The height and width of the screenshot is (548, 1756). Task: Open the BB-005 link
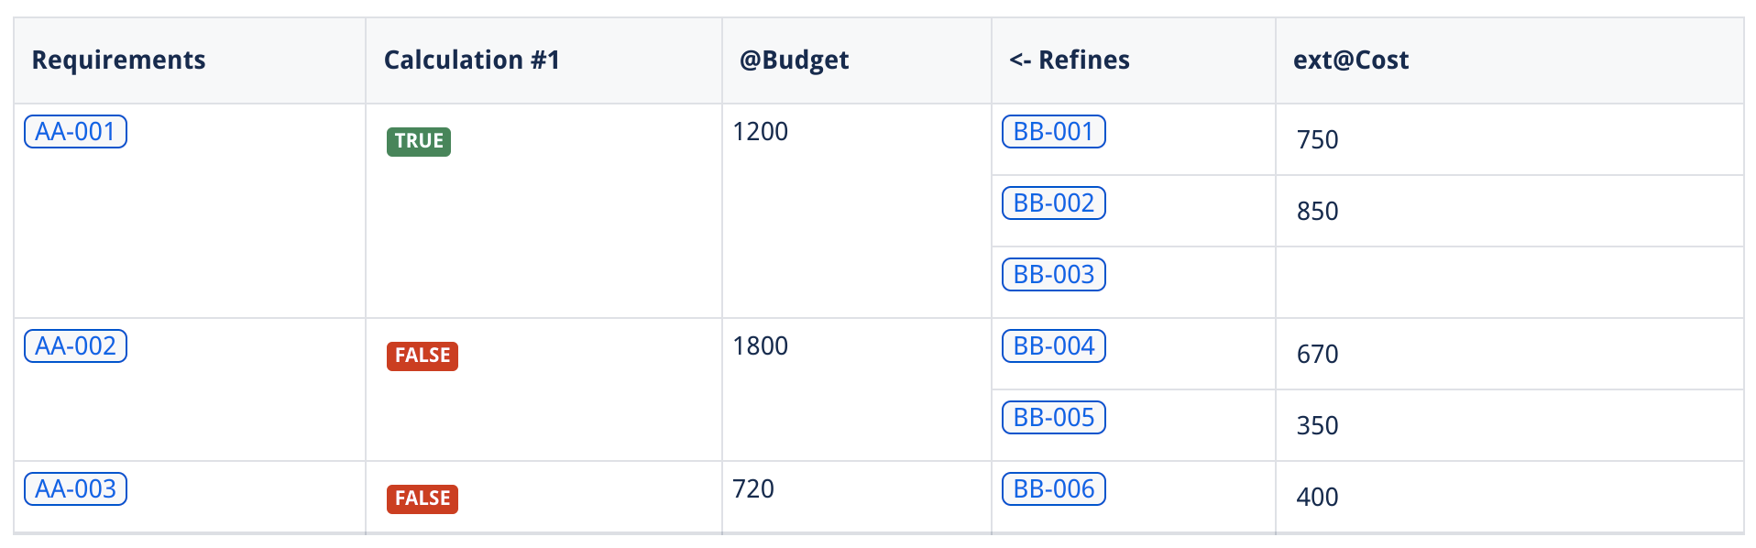click(x=1053, y=418)
